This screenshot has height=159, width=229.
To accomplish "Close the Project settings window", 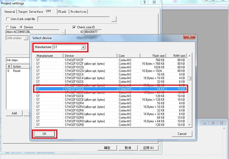I will tap(154, 2).
